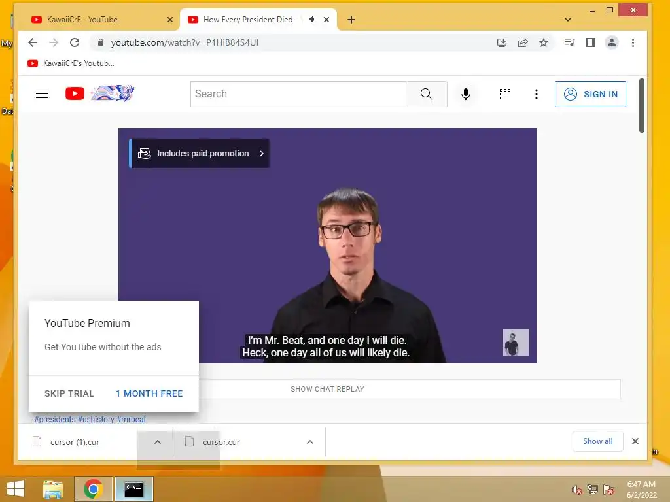The image size is (670, 502).
Task: Click the magnifier search button
Action: 427,94
